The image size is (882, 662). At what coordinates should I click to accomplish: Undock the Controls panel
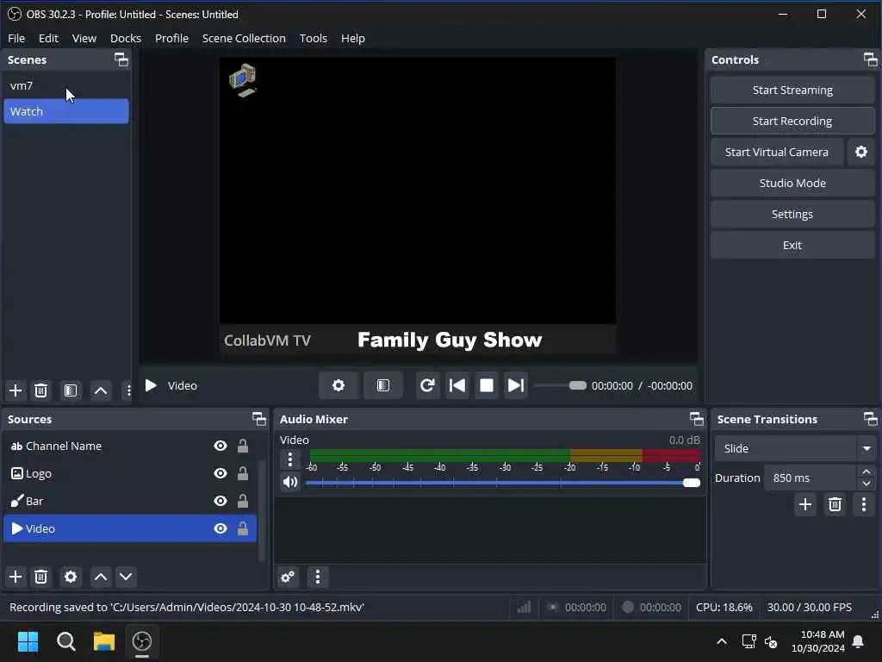870,59
